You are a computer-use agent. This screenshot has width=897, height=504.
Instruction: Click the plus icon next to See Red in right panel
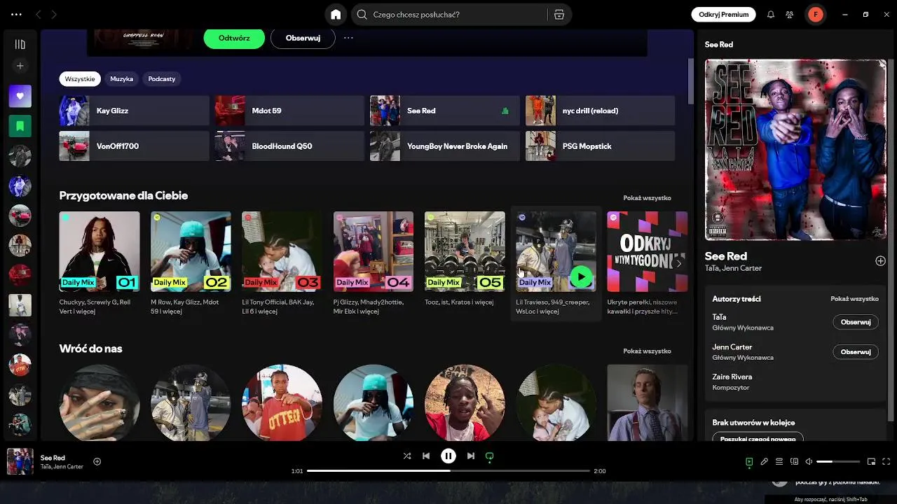point(880,261)
